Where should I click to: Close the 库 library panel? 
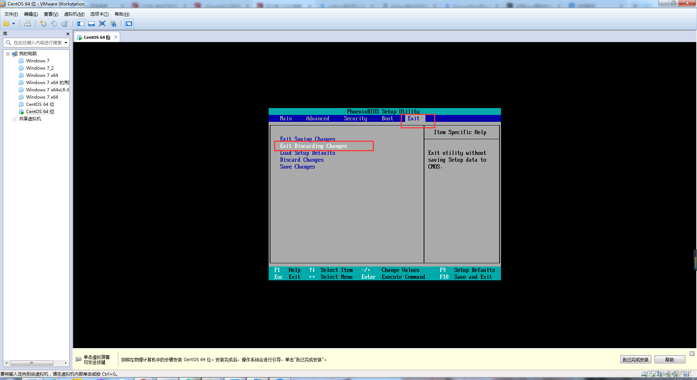68,34
